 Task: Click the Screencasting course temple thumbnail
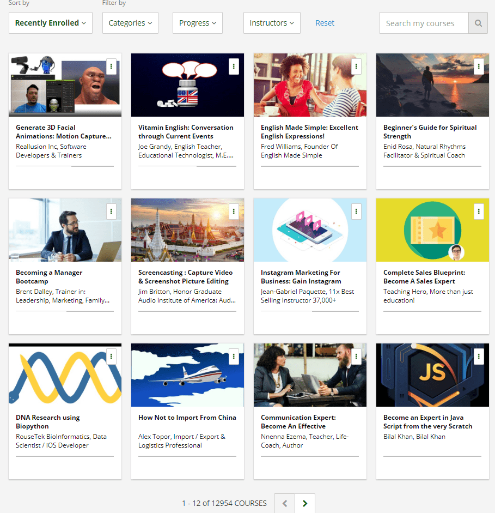click(x=187, y=230)
